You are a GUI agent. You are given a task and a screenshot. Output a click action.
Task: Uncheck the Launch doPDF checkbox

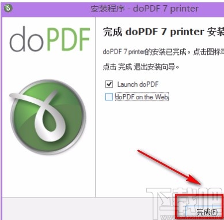[x=109, y=84]
